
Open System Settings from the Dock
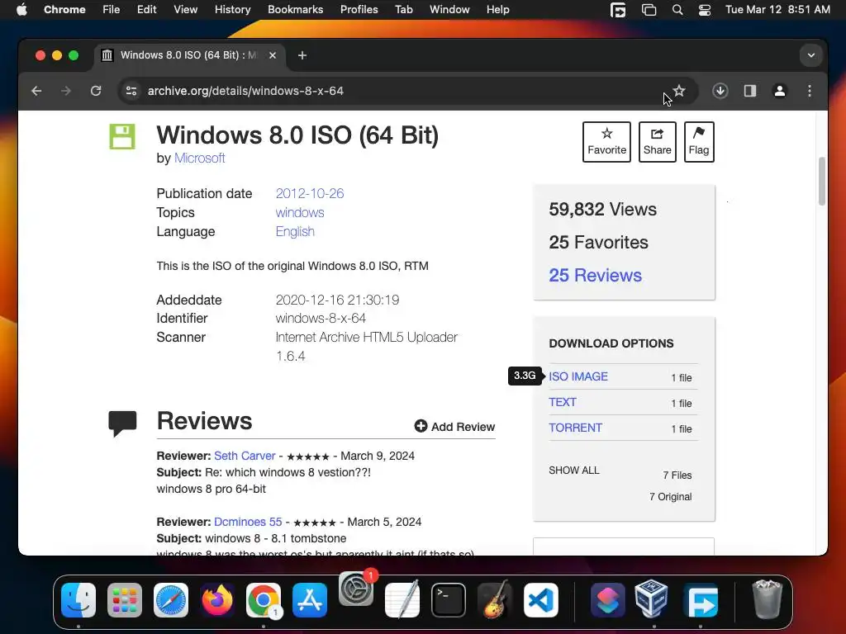click(x=356, y=589)
